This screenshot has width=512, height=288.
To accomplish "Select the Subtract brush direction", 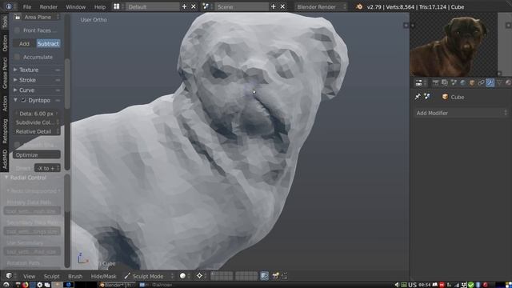I will coord(48,43).
